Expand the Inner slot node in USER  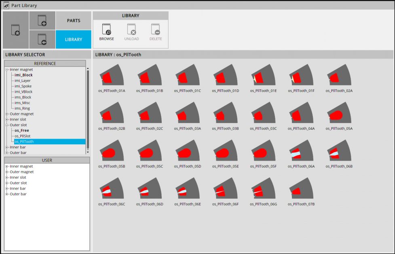pos(7,177)
